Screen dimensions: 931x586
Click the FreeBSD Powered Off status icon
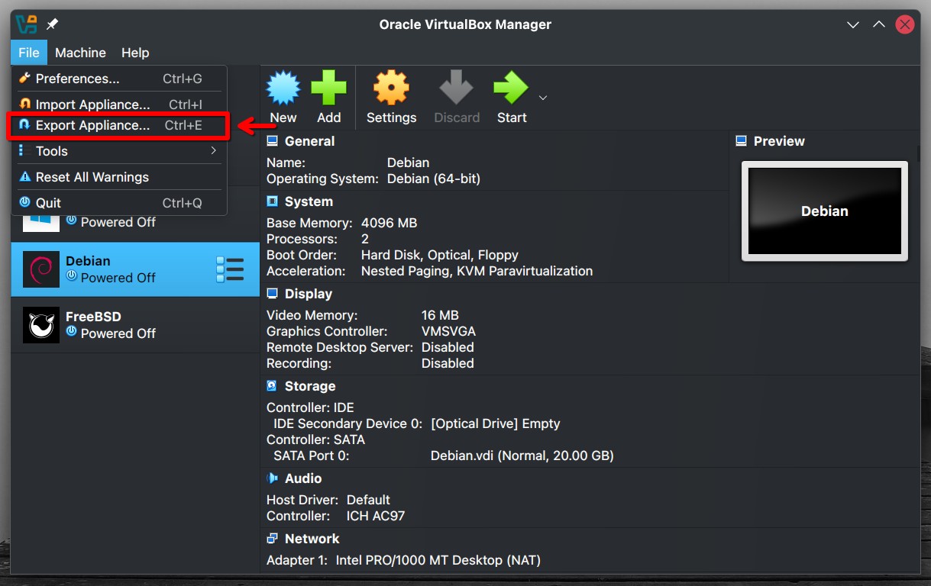pyautogui.click(x=71, y=332)
